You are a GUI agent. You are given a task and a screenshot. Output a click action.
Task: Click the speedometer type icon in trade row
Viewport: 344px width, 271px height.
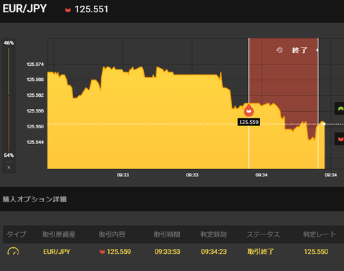click(13, 252)
